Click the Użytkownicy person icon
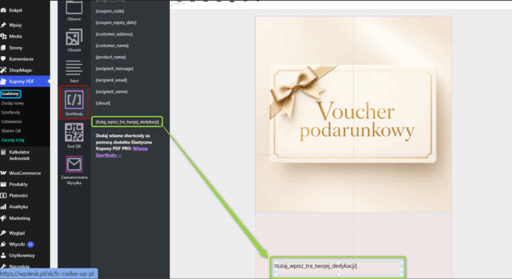512x279 pixels. pos(3,256)
